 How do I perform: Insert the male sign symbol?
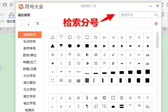(70, 63)
